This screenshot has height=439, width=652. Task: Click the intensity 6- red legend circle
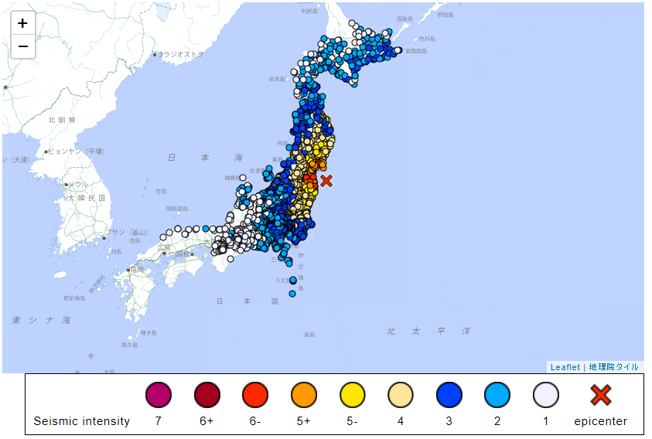(255, 395)
